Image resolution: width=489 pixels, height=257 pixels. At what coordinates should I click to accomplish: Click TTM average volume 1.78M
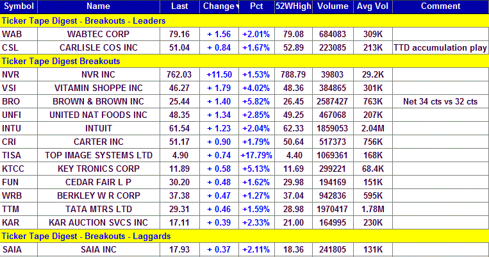(x=372, y=209)
